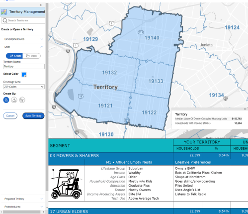Image resolution: width=248 pixels, height=214 pixels.
Task: Click ZIP code 19140 on map
Action: point(152,38)
